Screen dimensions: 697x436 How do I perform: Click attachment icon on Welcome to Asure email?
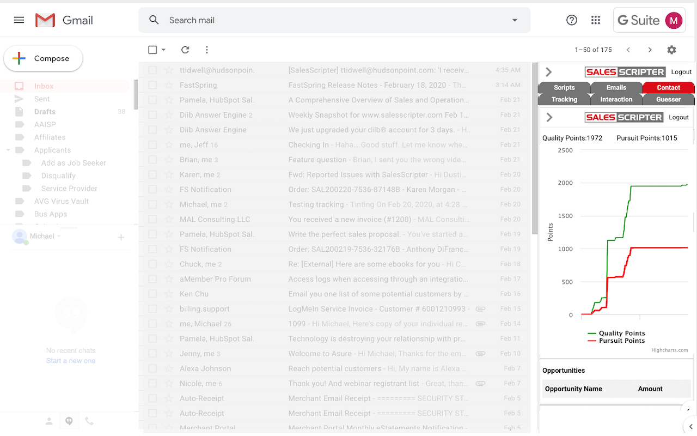click(x=480, y=354)
